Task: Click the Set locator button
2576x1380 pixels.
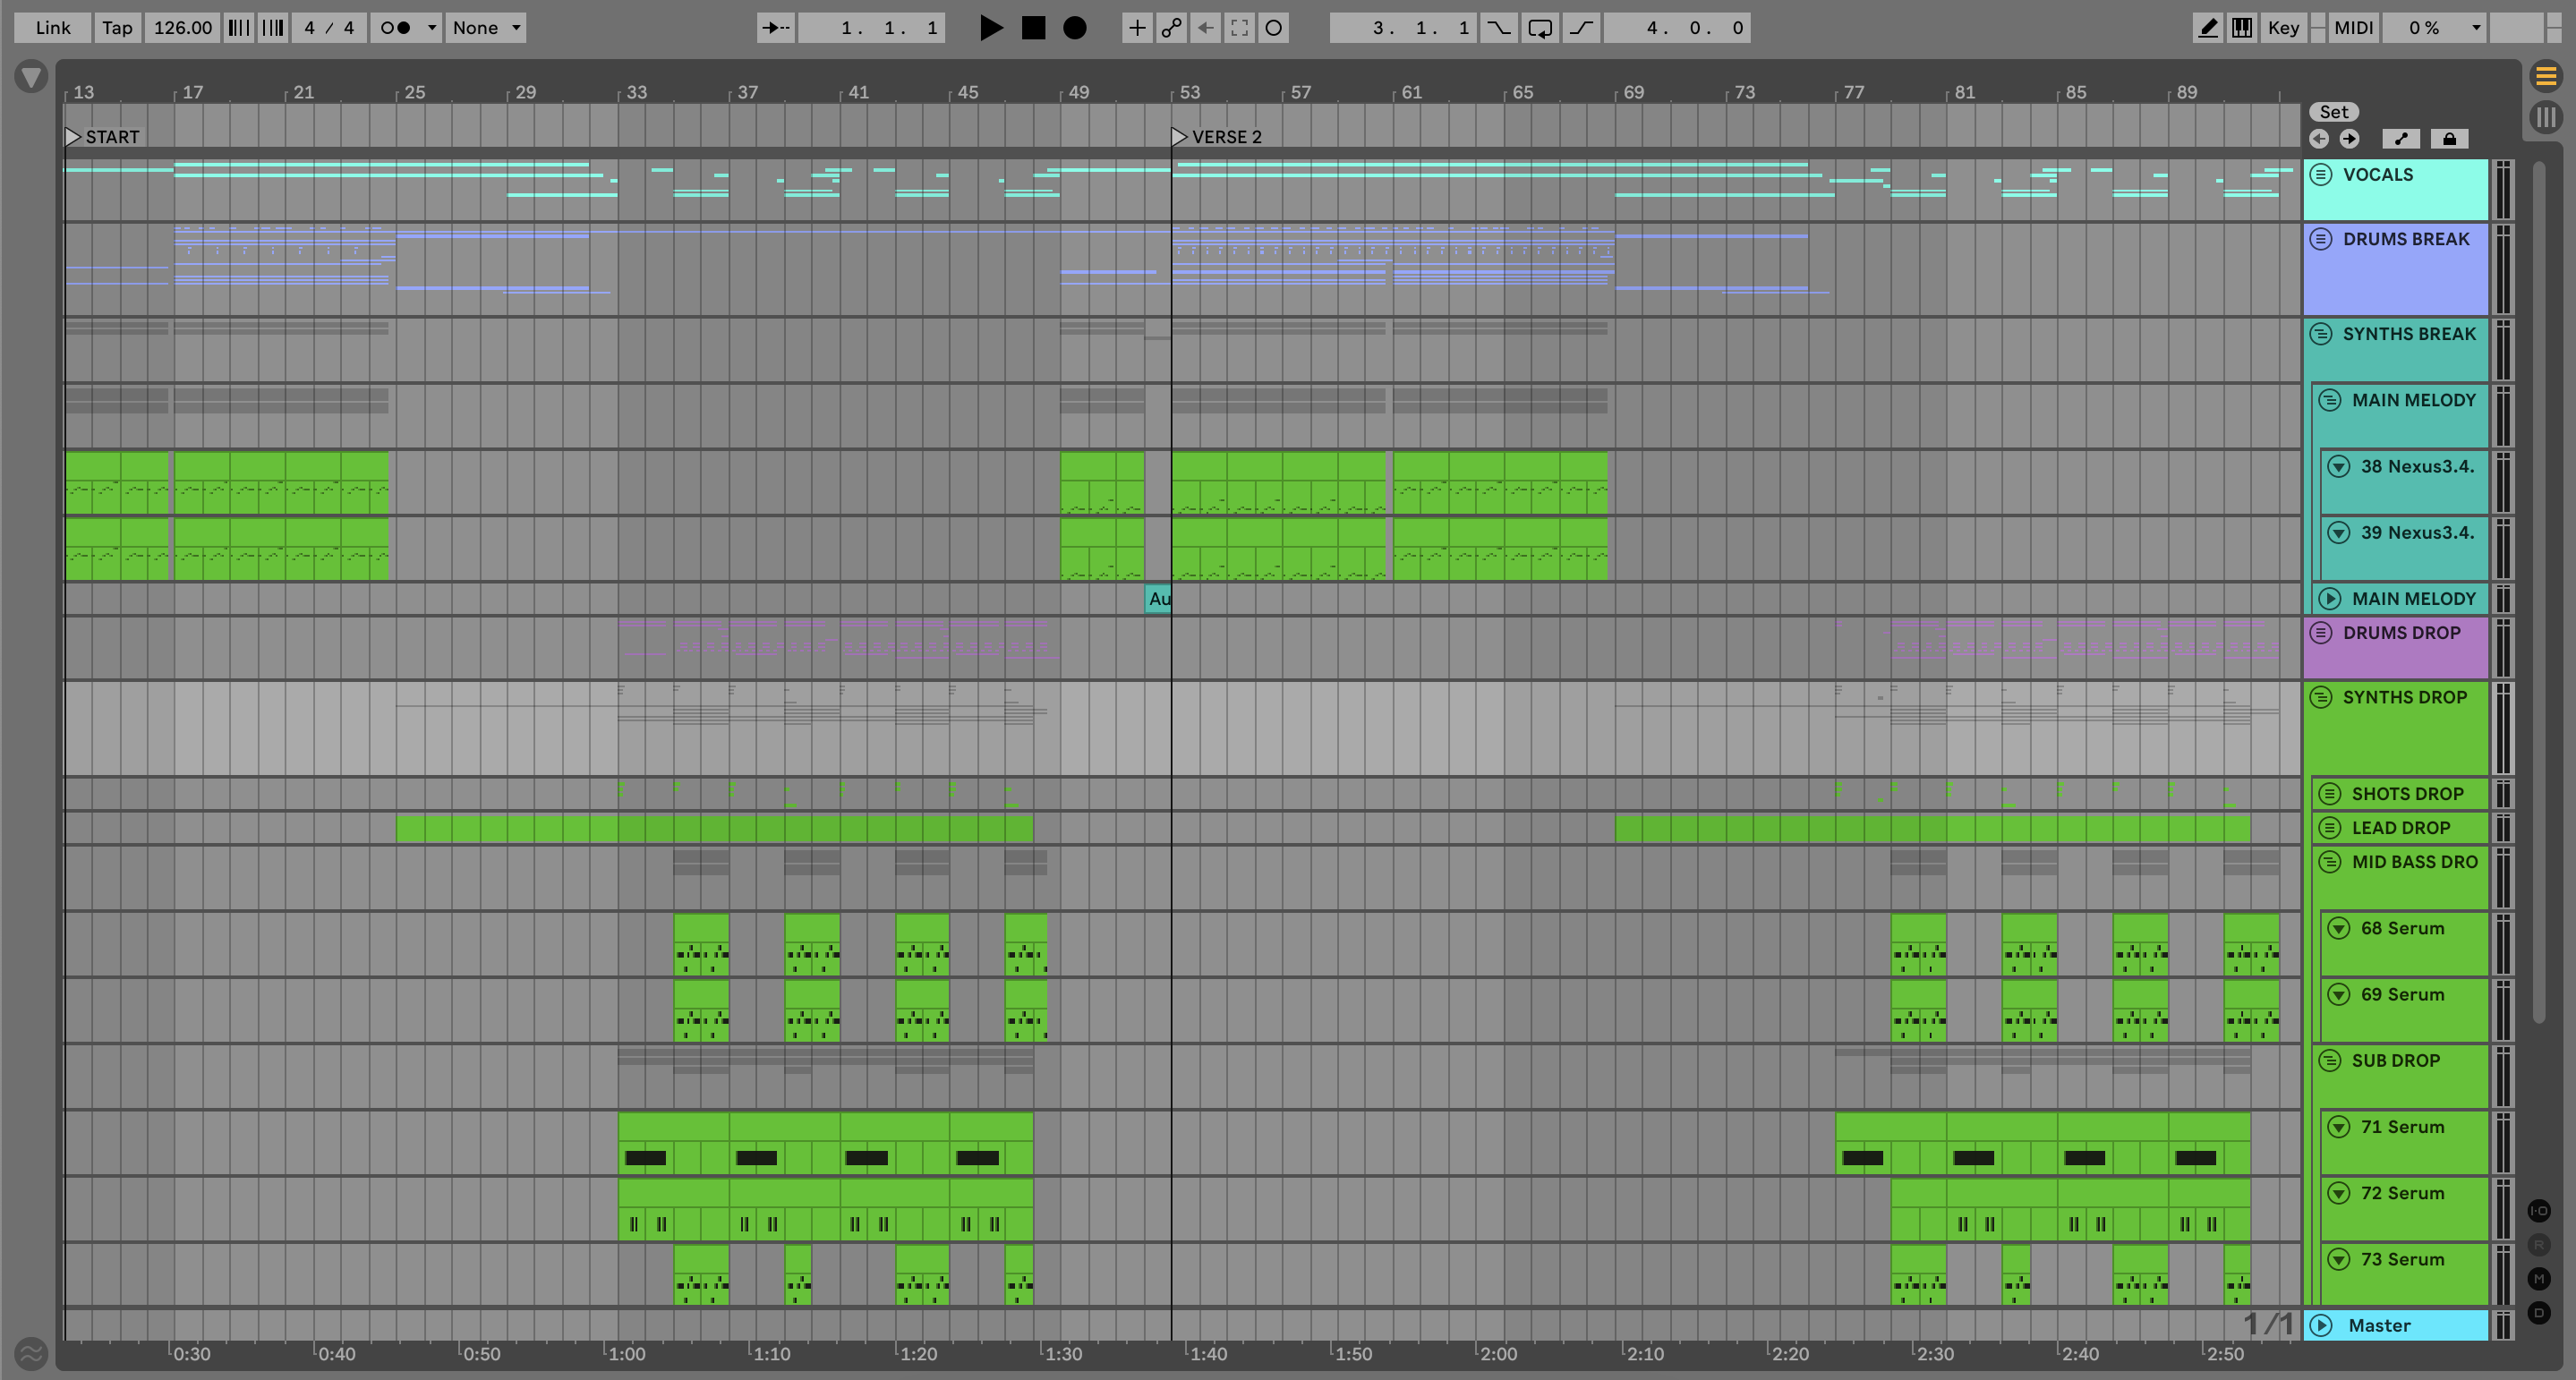Action: (2333, 112)
